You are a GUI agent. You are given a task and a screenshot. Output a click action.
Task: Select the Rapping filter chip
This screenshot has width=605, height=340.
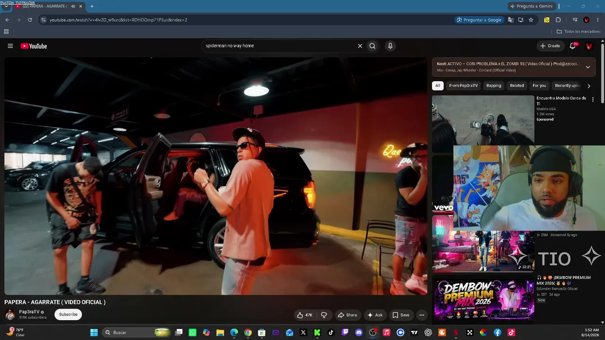tap(493, 85)
